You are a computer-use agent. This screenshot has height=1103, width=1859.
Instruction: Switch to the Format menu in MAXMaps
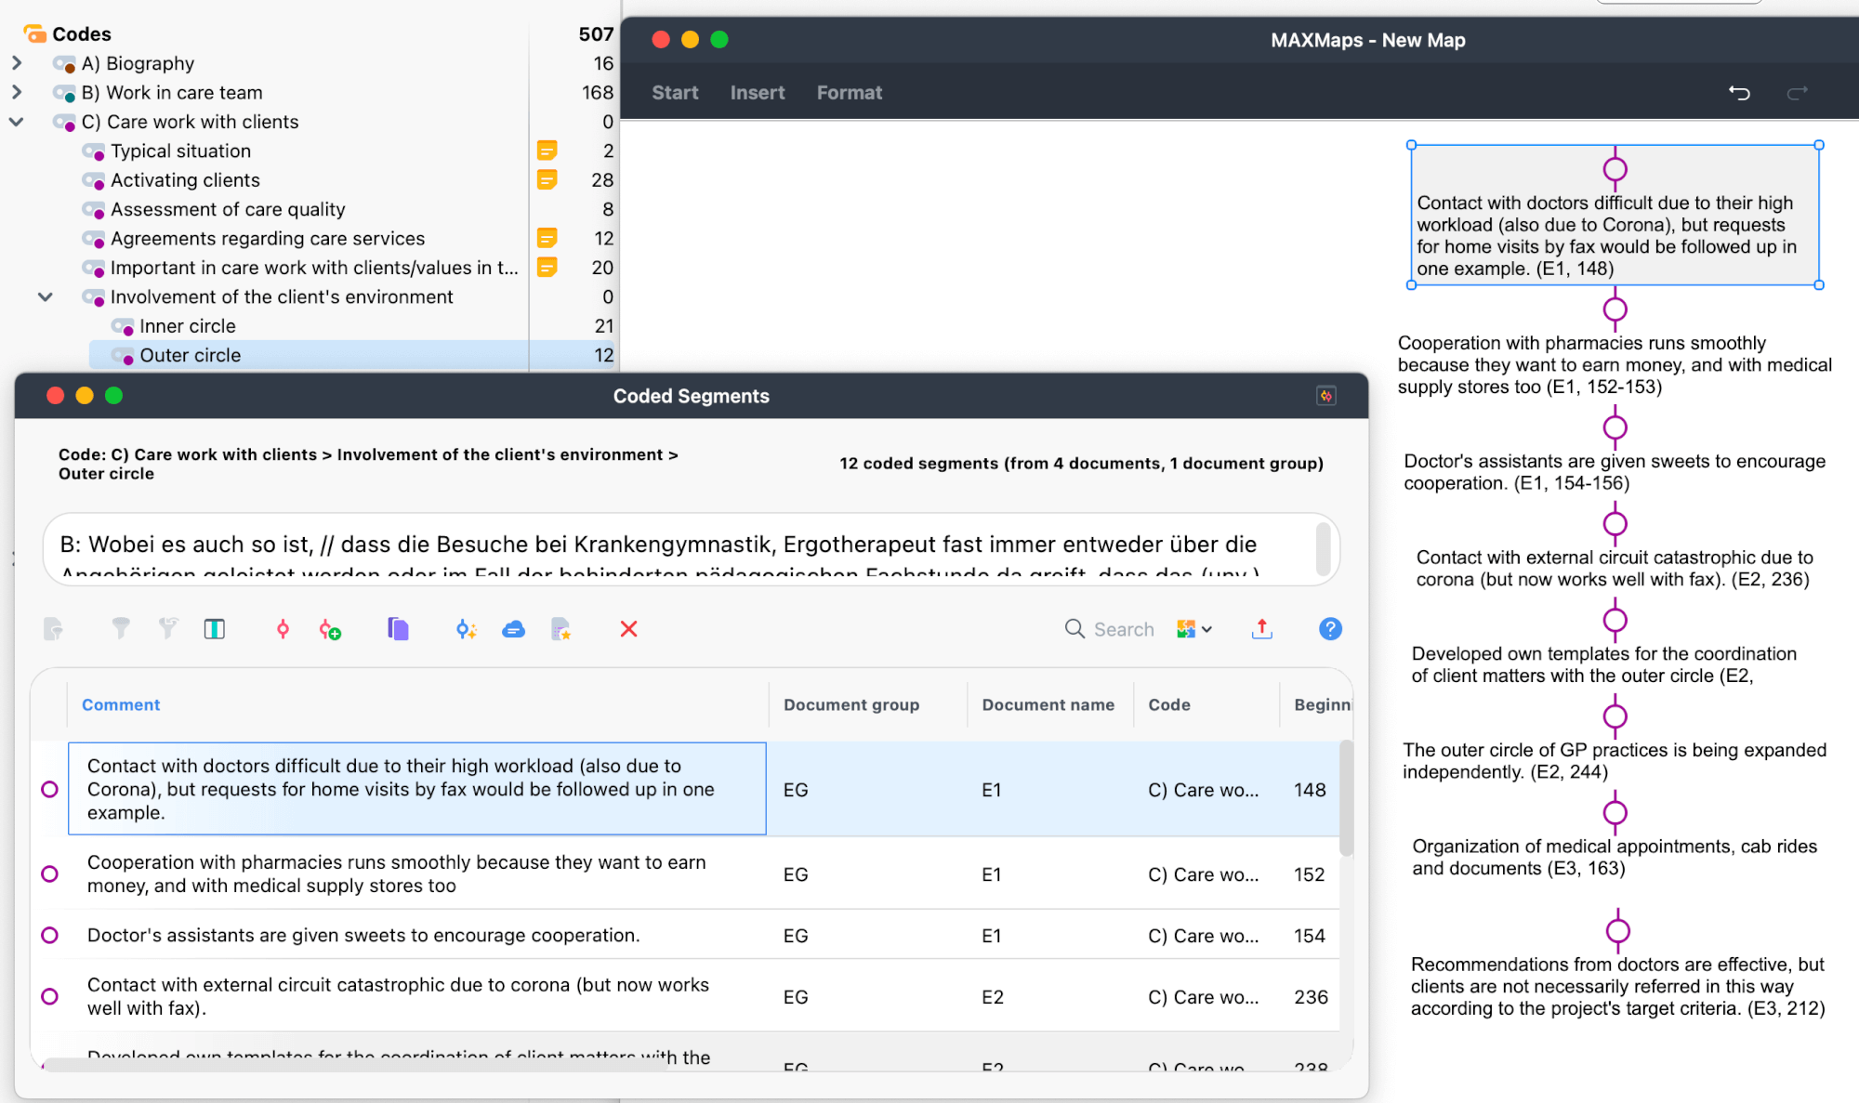point(849,93)
